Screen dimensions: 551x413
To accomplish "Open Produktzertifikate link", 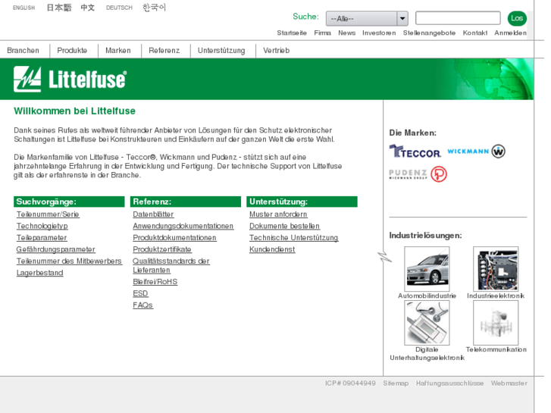I will point(162,249).
